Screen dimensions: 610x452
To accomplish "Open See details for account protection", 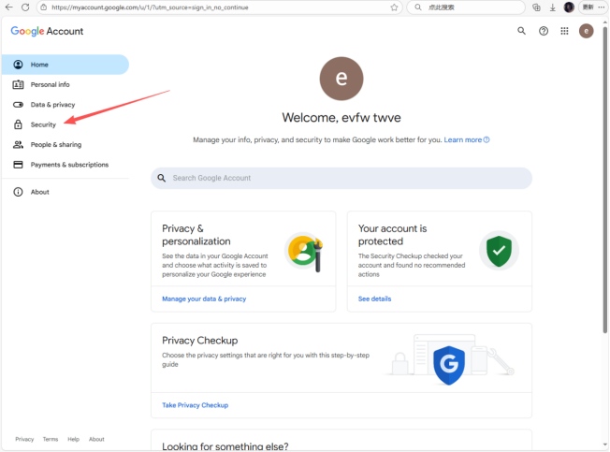I will pyautogui.click(x=374, y=299).
